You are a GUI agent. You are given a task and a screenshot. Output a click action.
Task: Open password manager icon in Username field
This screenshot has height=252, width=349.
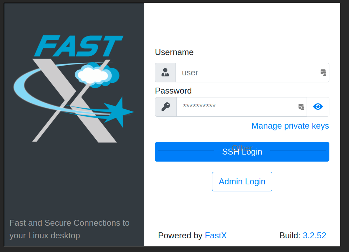tap(323, 73)
